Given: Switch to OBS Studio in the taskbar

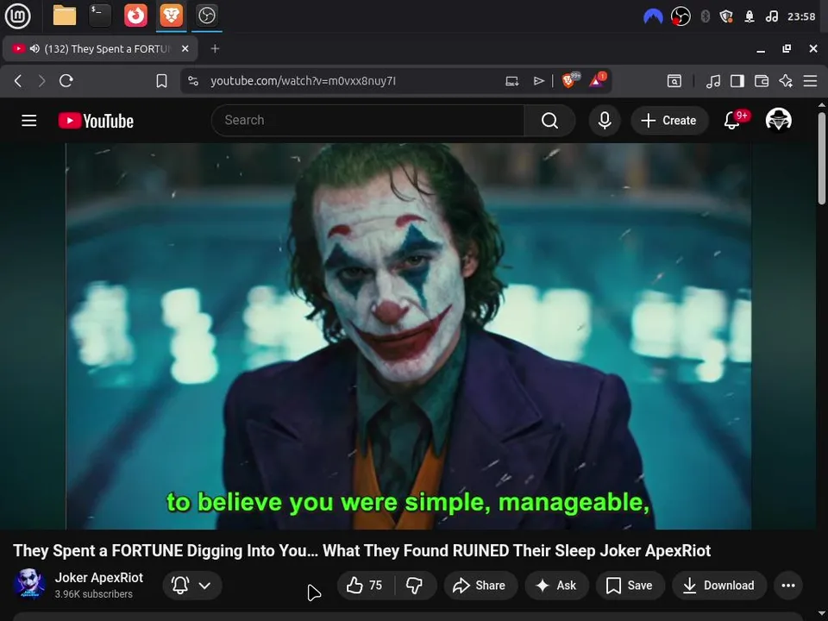Looking at the screenshot, I should (206, 16).
